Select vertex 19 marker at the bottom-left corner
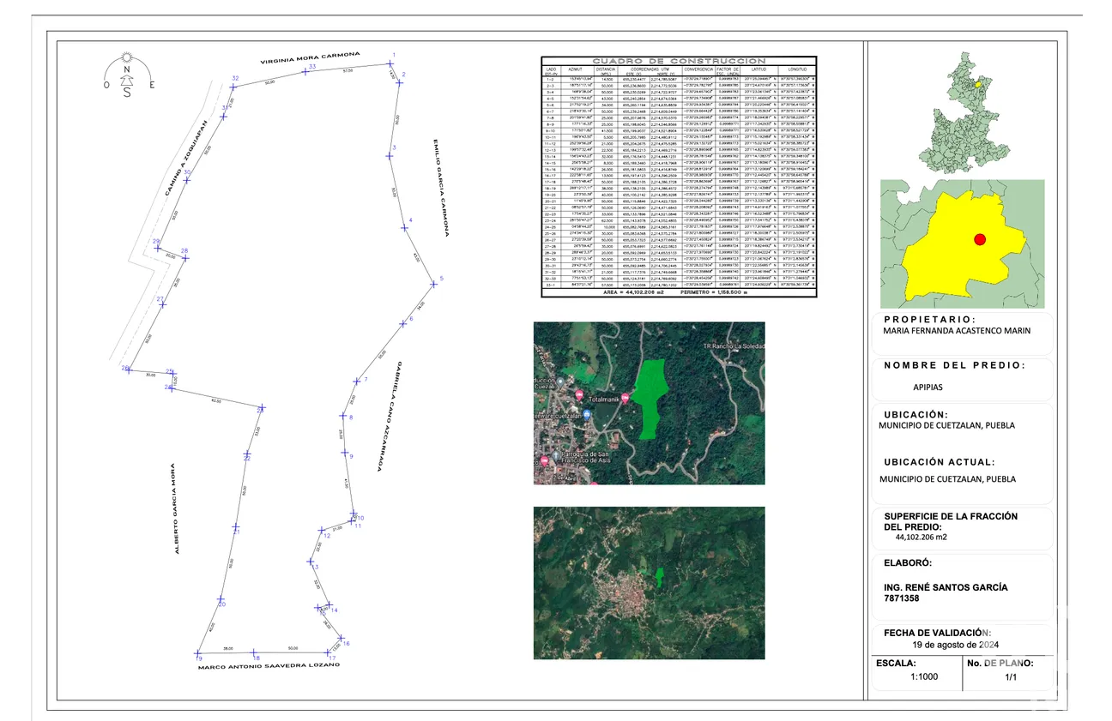Image resolution: width=1112 pixels, height=721 pixels. (x=198, y=653)
